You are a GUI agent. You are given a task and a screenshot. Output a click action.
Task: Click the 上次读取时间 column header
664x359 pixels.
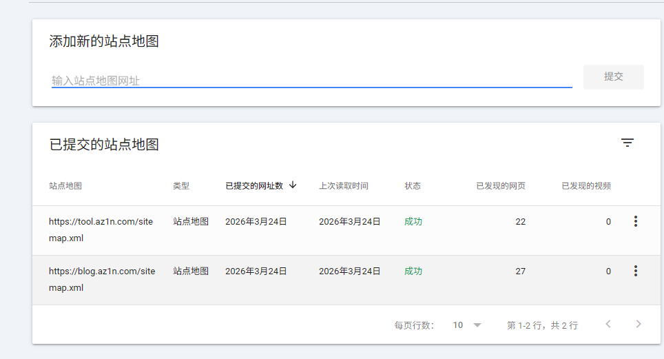[343, 186]
